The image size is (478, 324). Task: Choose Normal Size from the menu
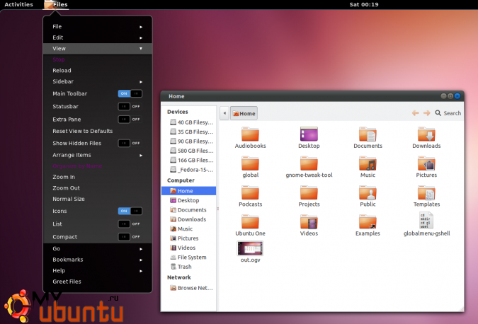(98, 199)
